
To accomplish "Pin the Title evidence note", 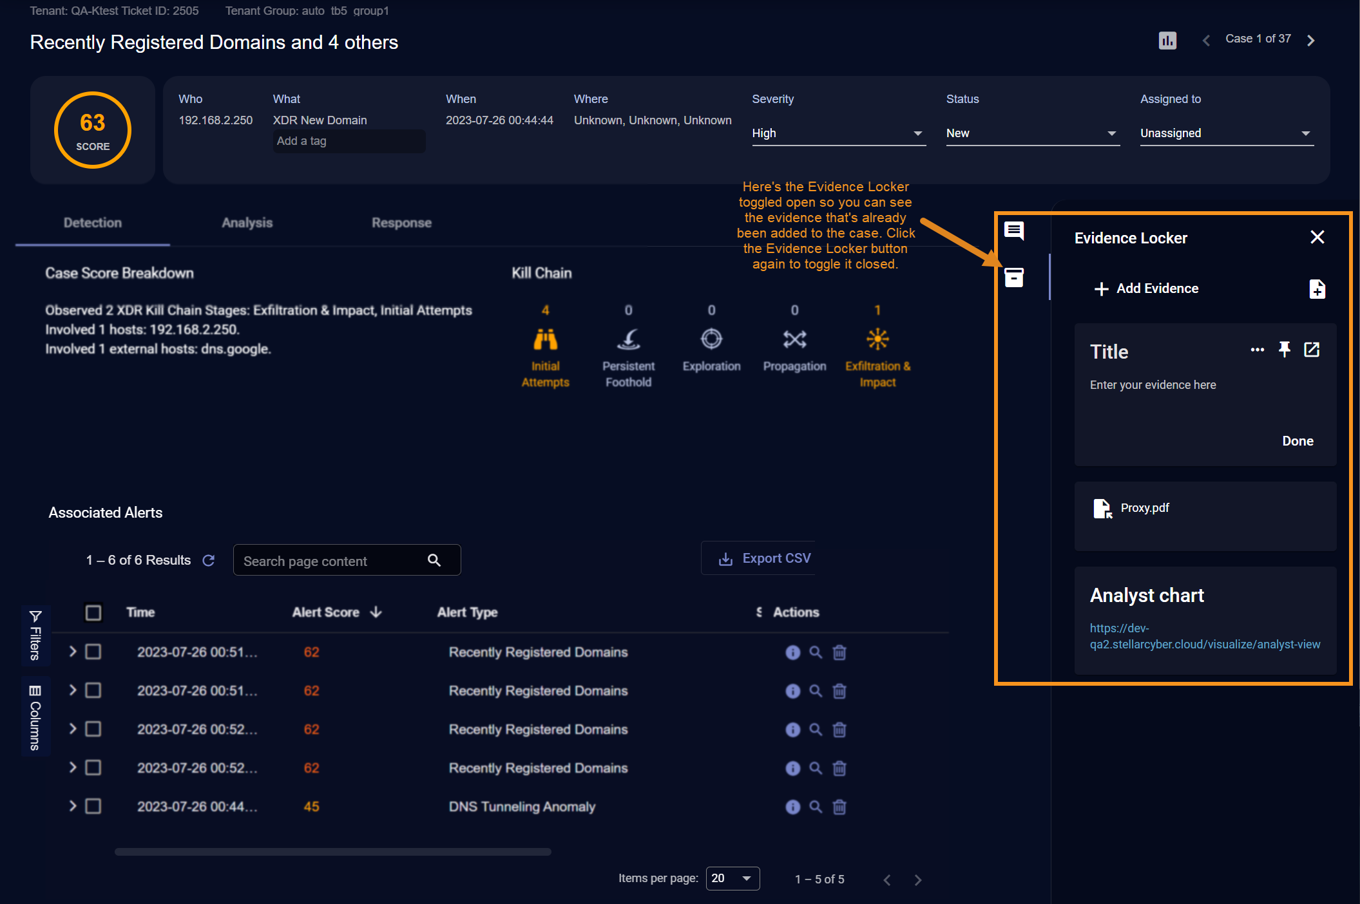I will pos(1284,350).
